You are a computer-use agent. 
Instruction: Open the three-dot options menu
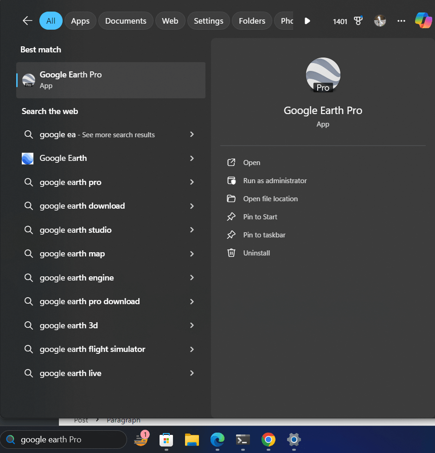pyautogui.click(x=401, y=21)
